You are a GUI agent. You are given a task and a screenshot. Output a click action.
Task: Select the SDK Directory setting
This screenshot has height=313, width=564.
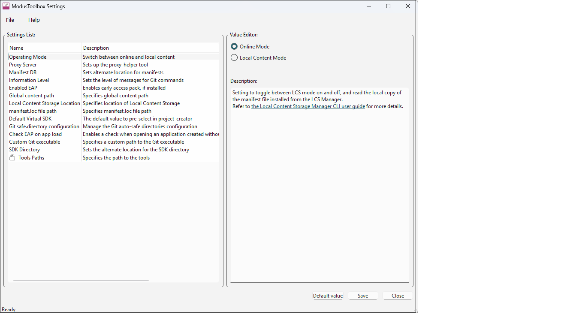pyautogui.click(x=24, y=150)
